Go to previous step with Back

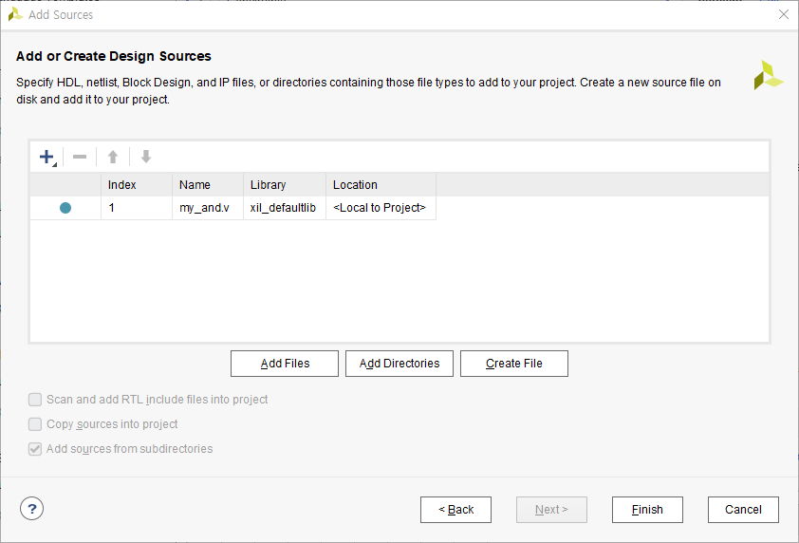click(455, 510)
